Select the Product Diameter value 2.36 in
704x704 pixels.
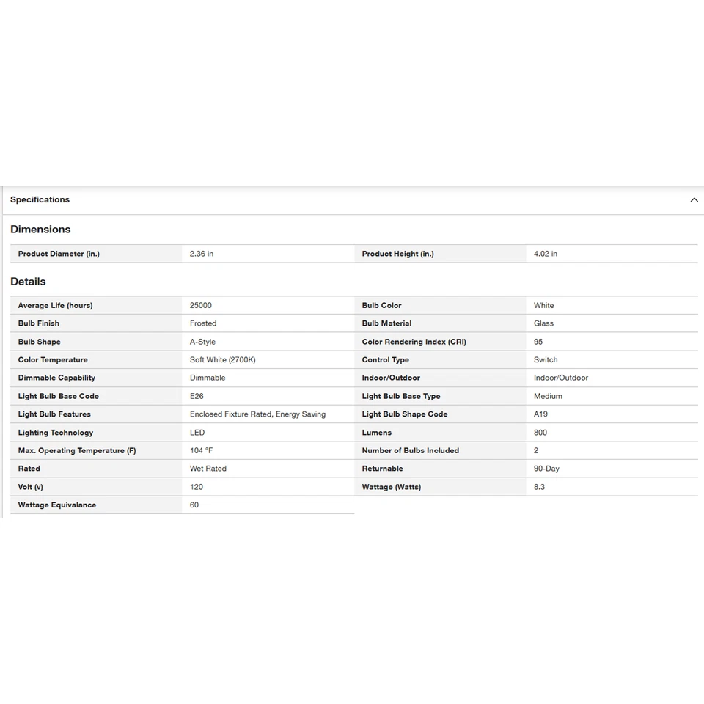pos(202,254)
